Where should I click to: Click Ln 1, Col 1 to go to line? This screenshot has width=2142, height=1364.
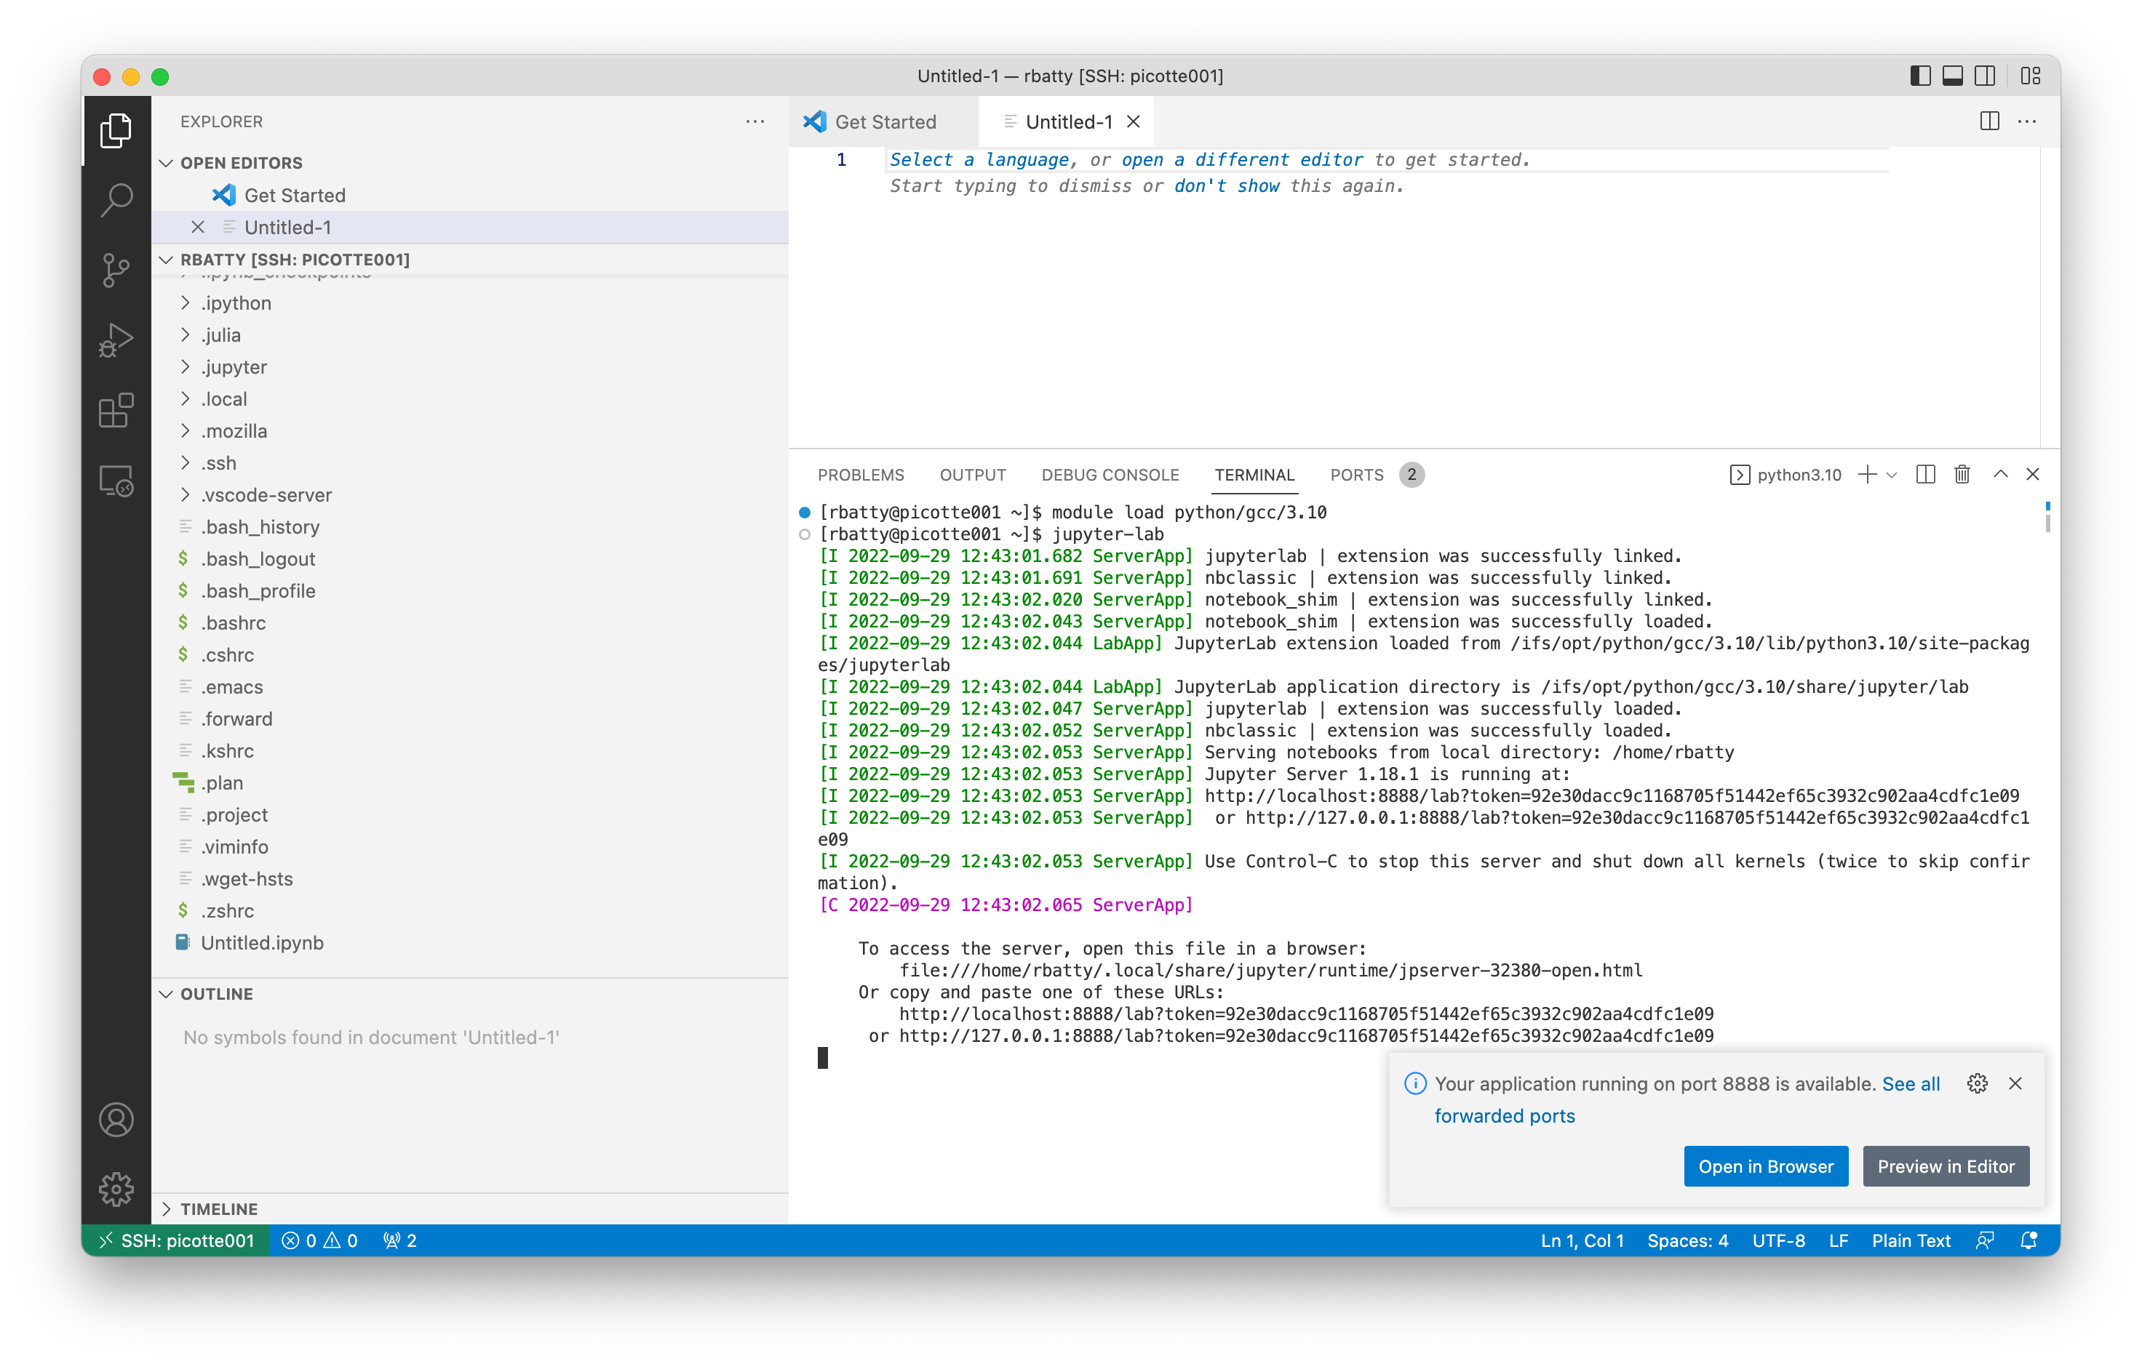(1582, 1240)
